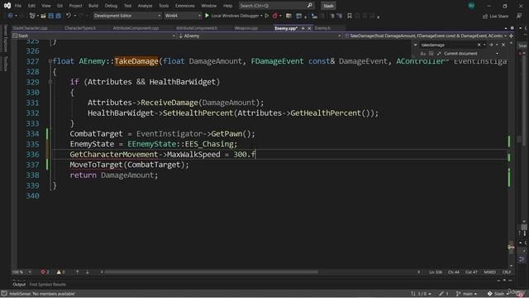Click the split editor plus icon
The width and height of the screenshot is (529, 298).
coord(511,36)
